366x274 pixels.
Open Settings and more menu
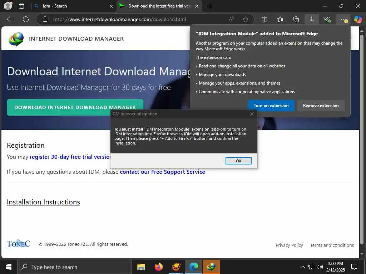[343, 19]
